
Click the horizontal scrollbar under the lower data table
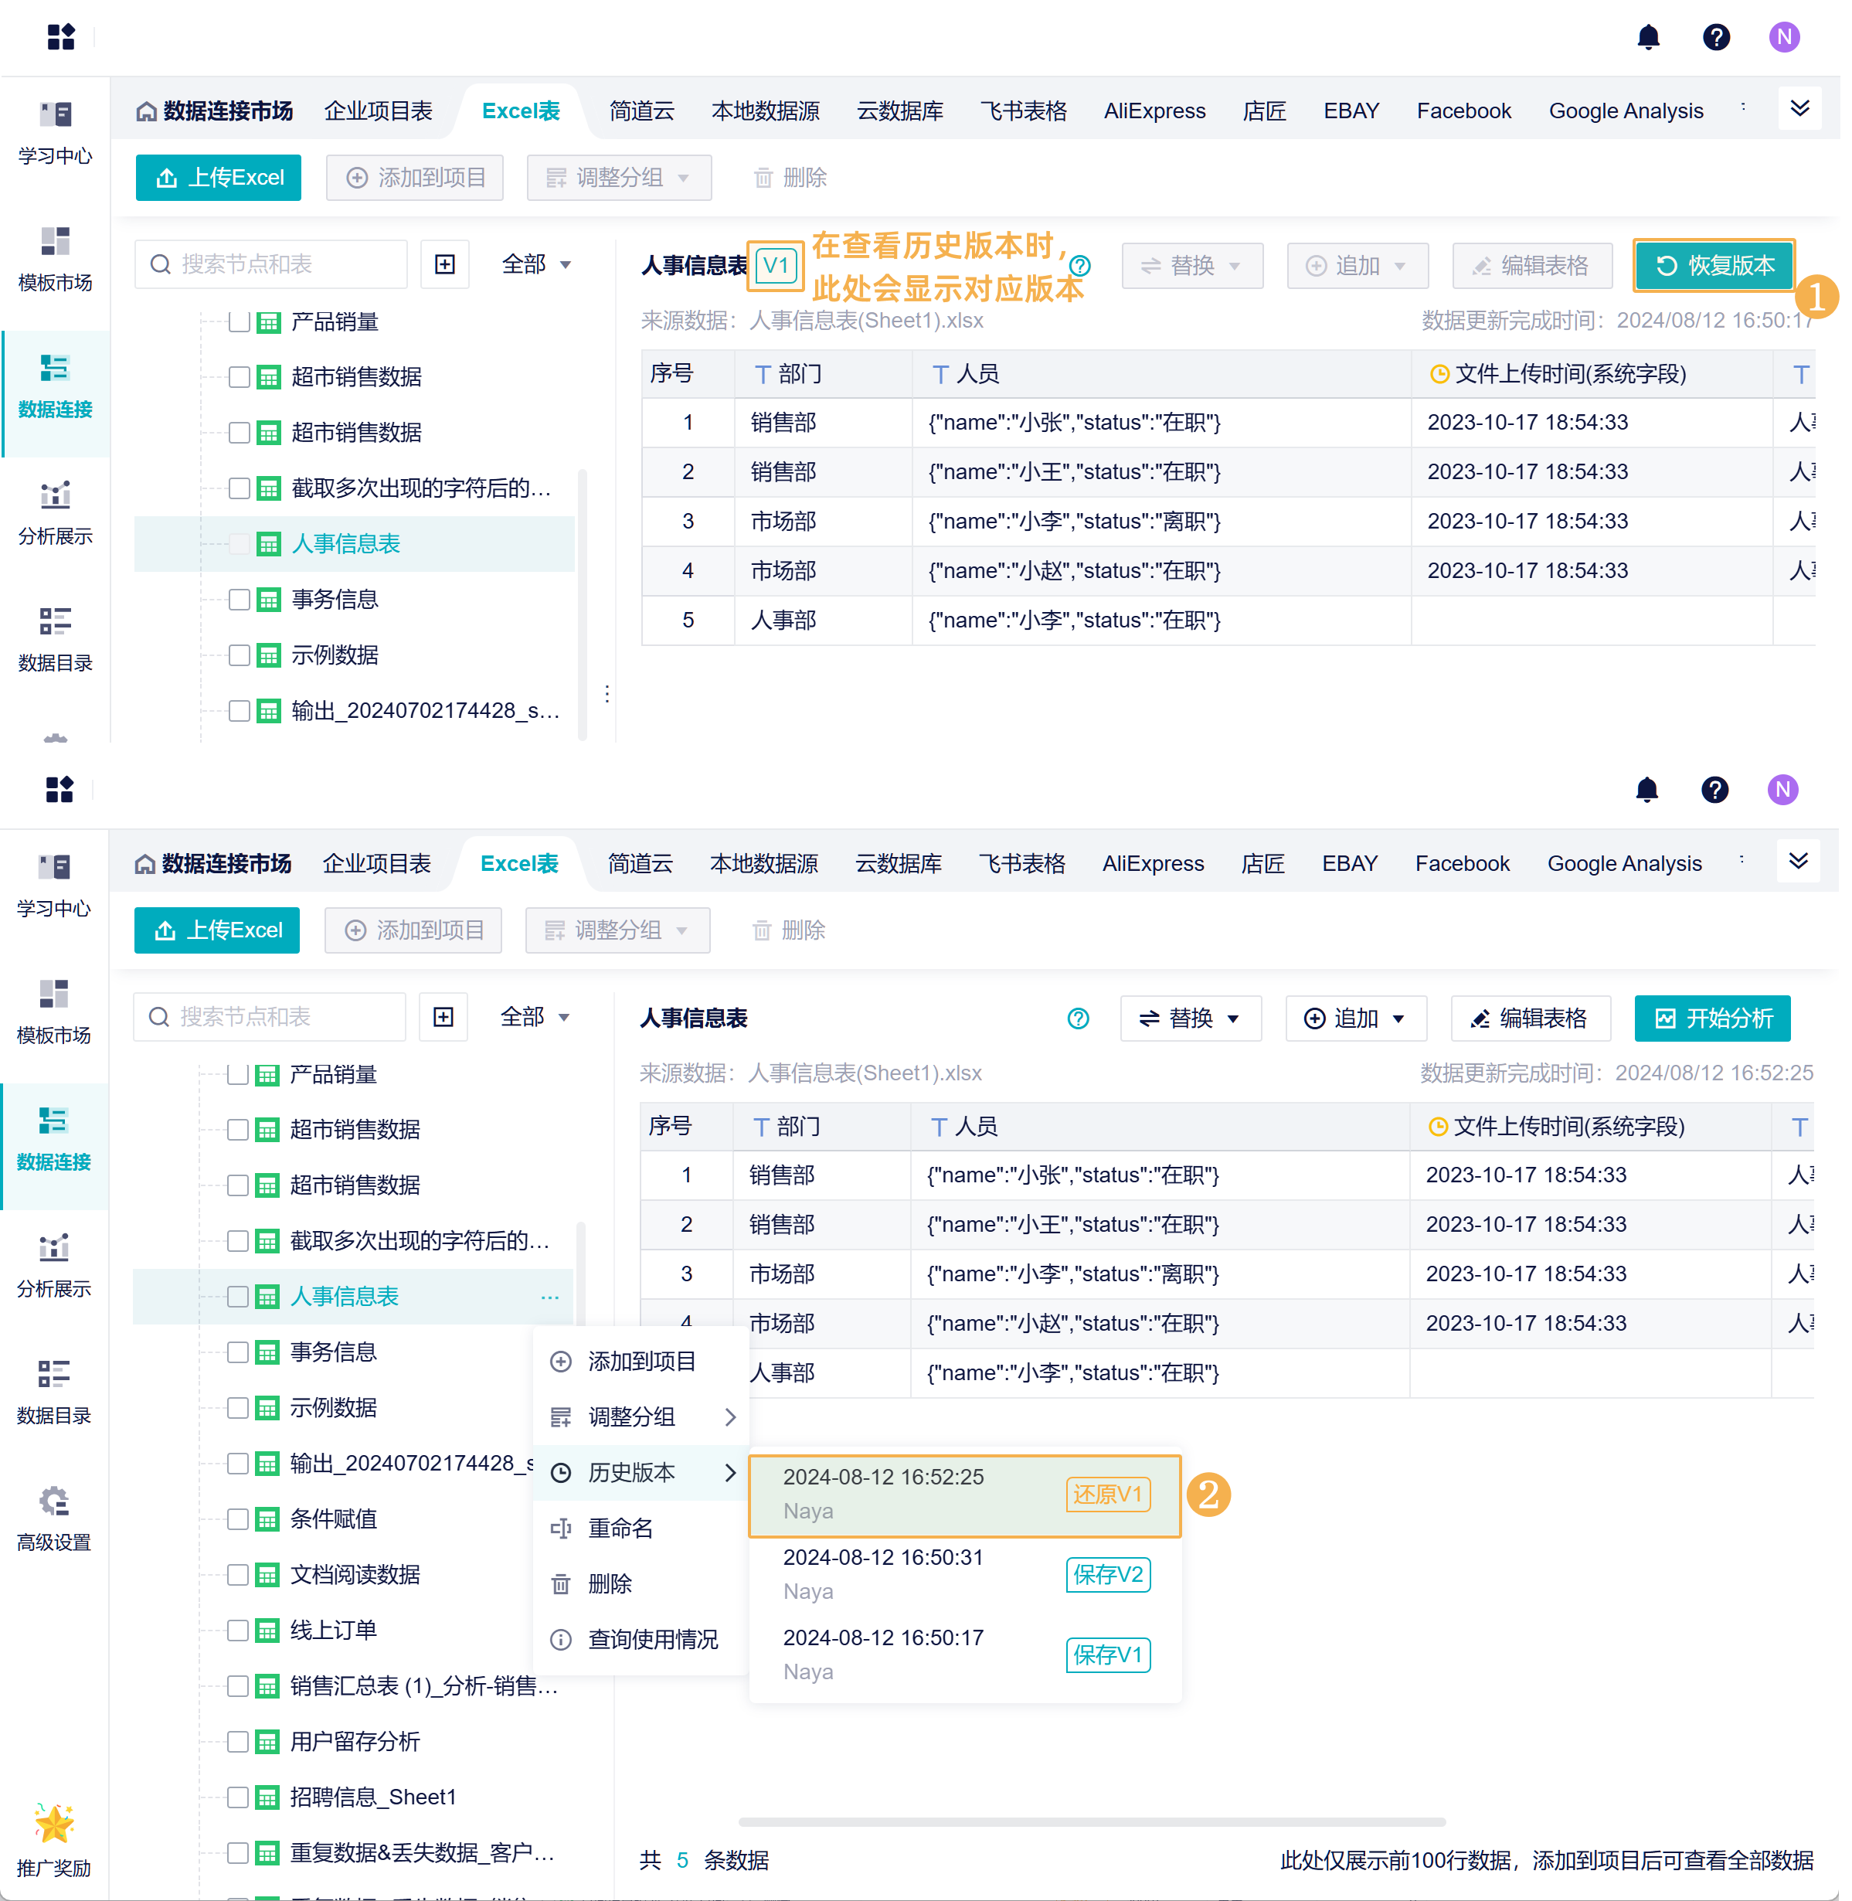pyautogui.click(x=1093, y=1821)
